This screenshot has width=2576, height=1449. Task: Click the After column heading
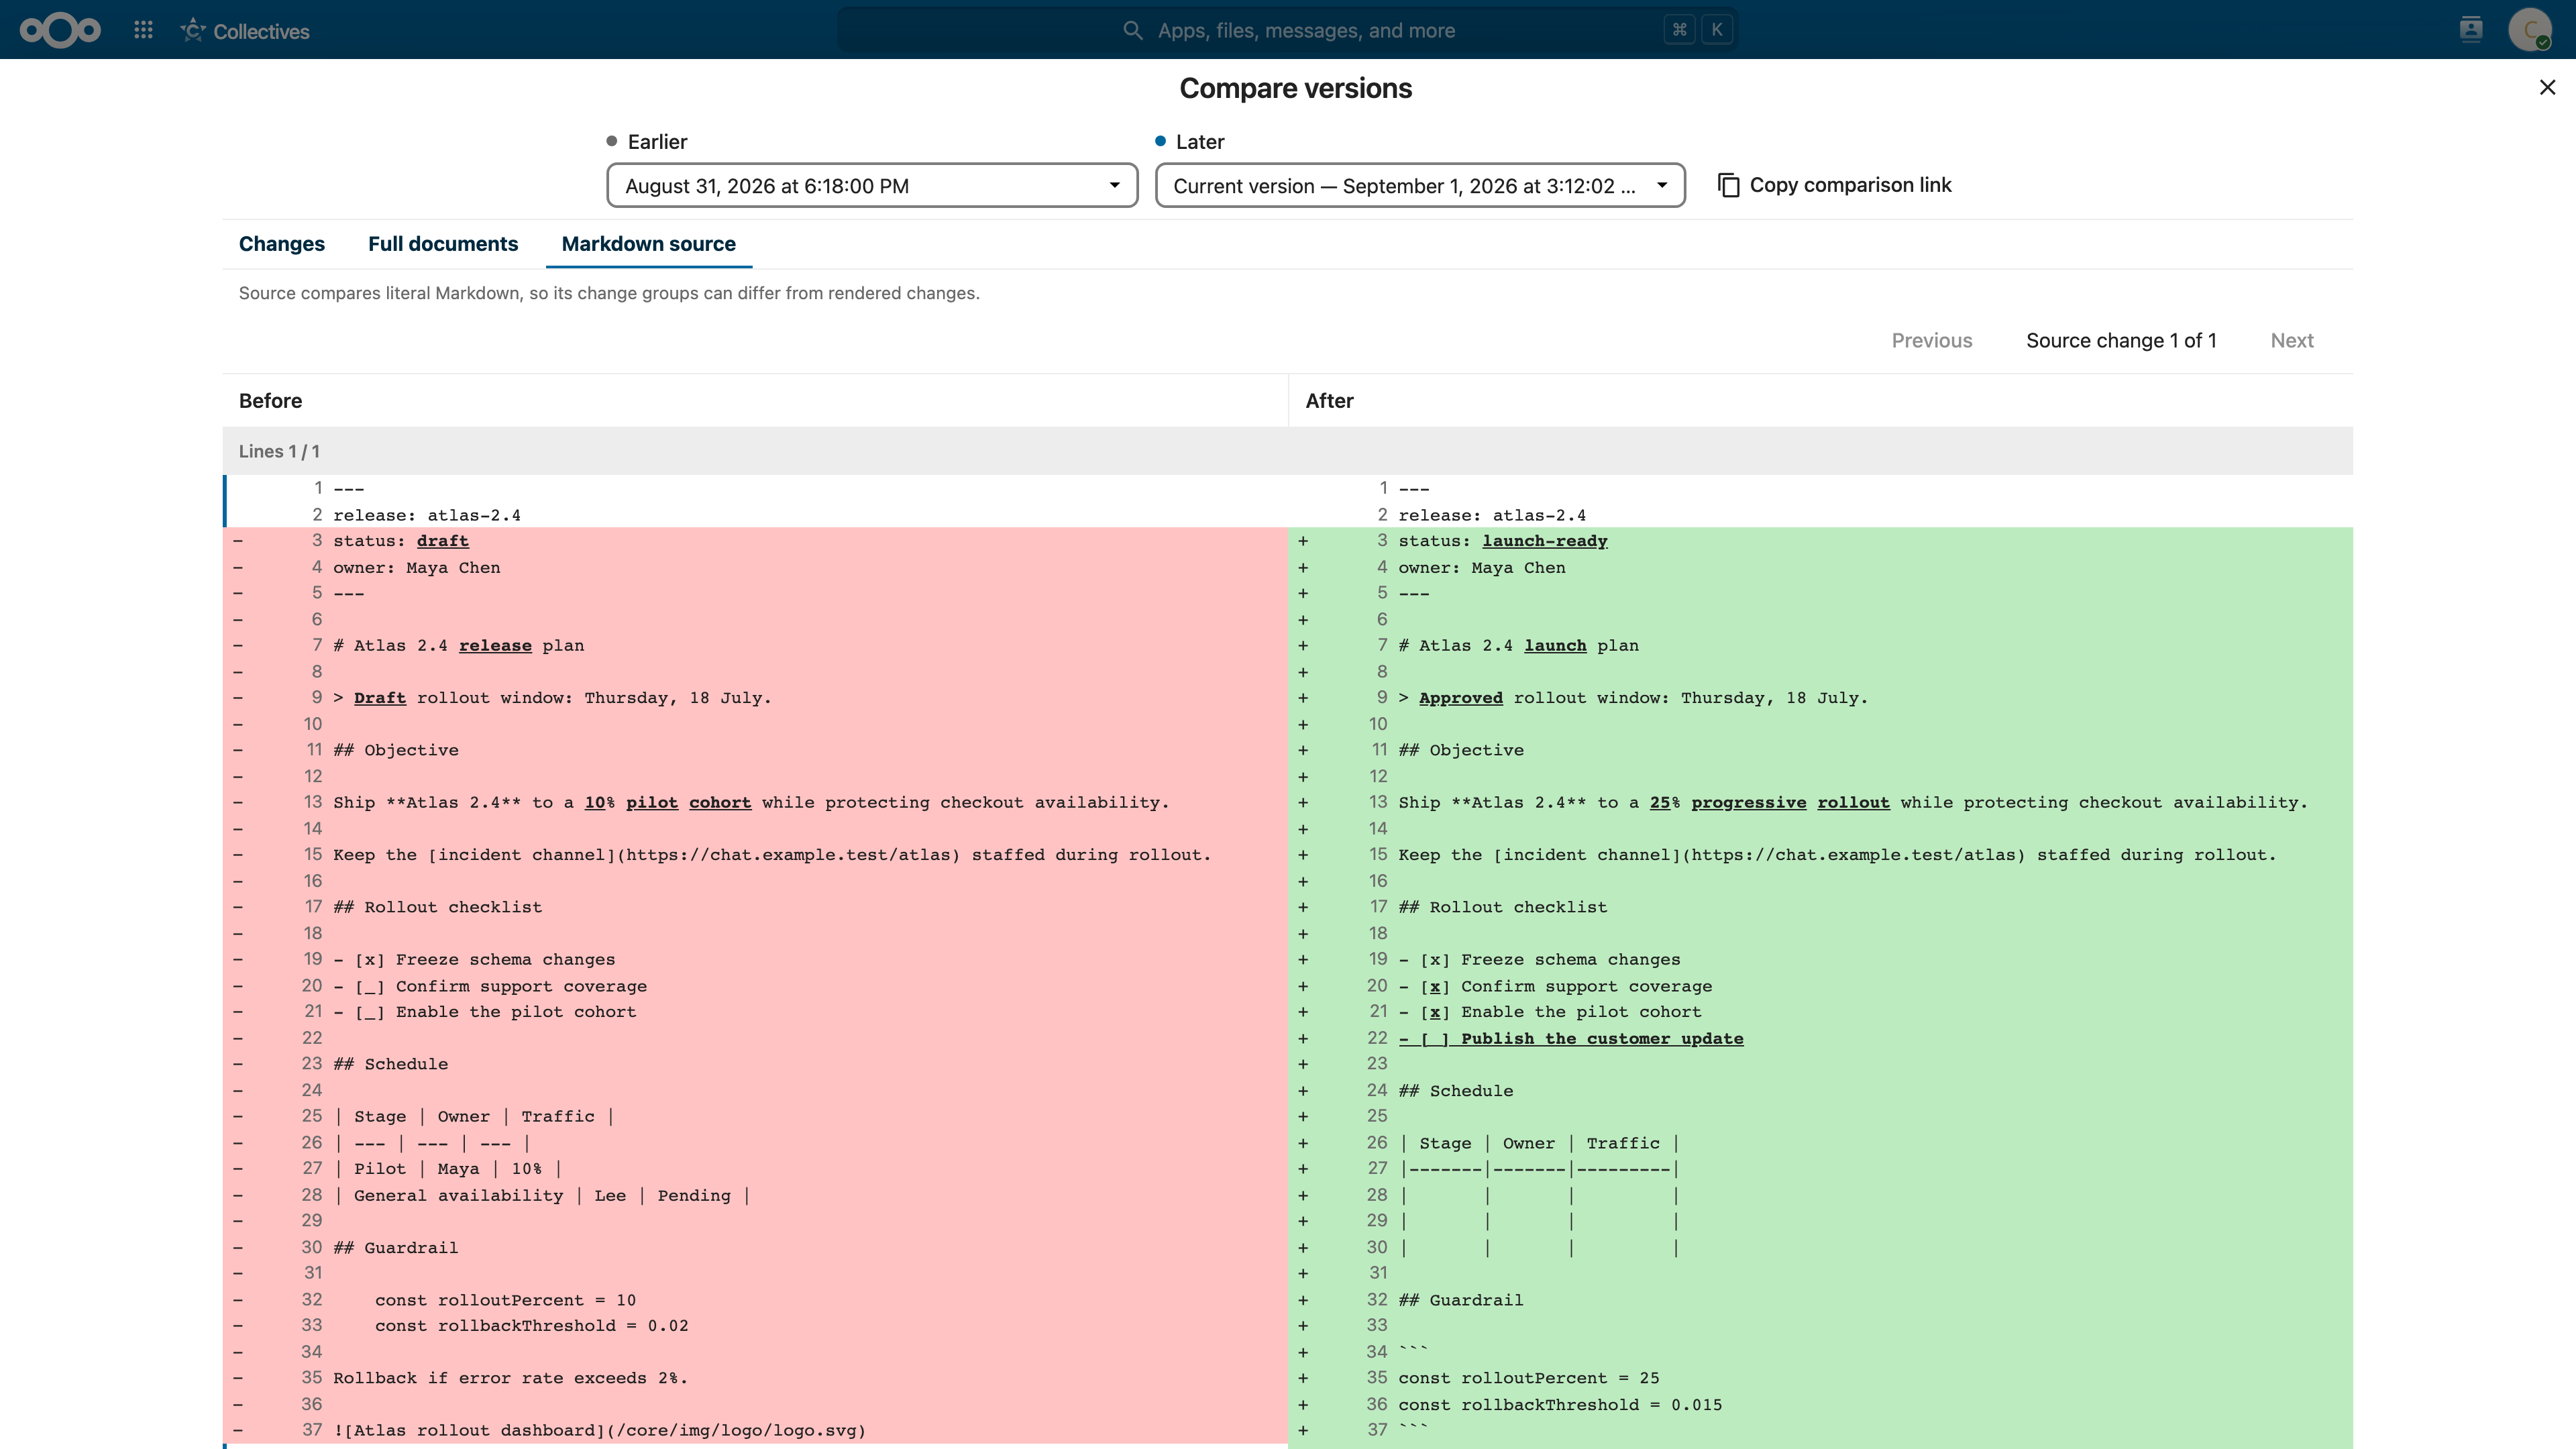tap(1329, 401)
